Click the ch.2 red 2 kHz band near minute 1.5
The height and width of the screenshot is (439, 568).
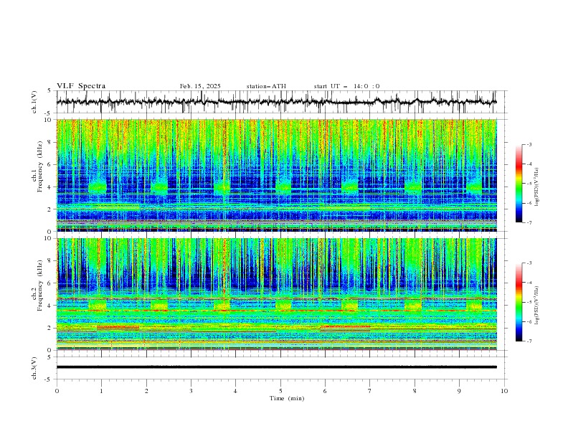tap(118, 327)
